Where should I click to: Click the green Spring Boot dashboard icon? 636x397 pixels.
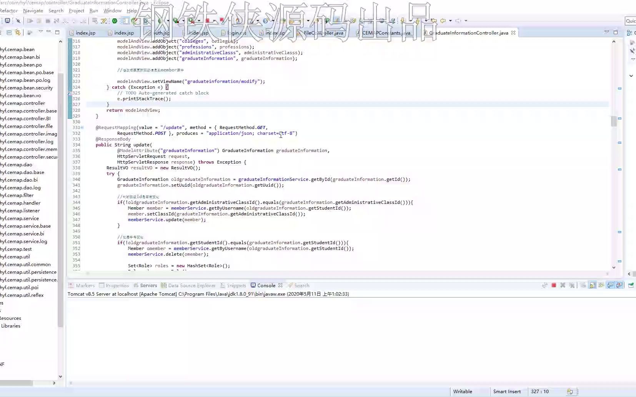click(x=115, y=21)
